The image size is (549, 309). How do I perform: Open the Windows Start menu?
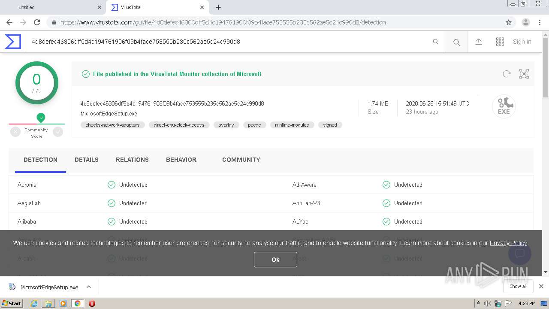[12, 303]
